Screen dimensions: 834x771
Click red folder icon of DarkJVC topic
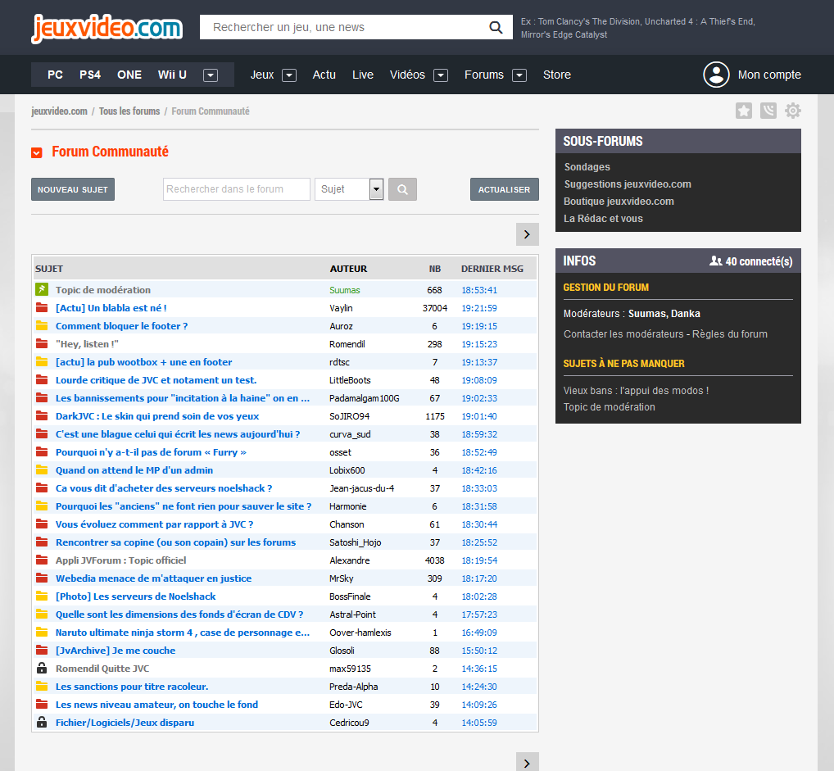pos(42,415)
